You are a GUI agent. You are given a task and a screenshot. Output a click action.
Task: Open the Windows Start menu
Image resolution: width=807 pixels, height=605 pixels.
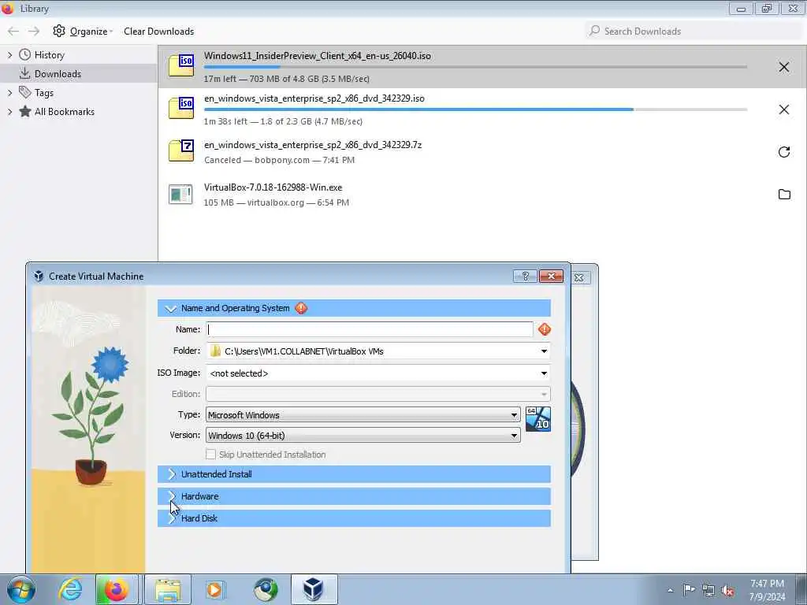(x=21, y=589)
